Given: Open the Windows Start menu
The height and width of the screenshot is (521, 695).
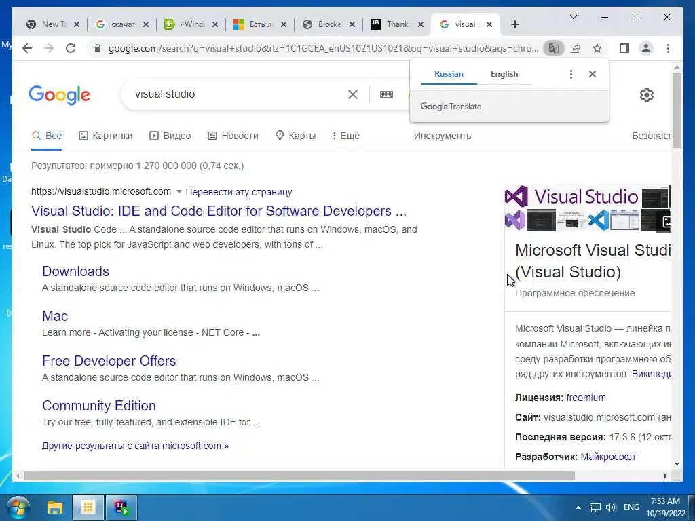Looking at the screenshot, I should 18,507.
